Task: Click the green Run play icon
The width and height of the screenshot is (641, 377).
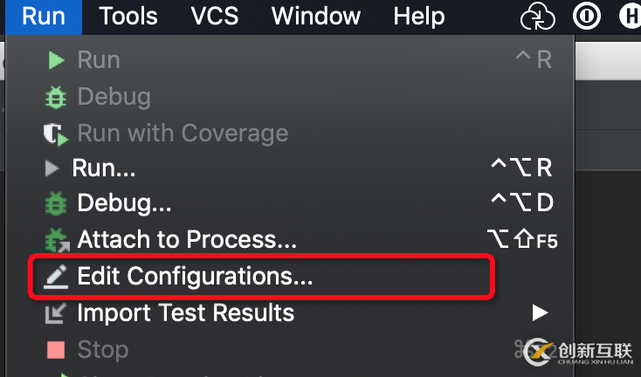Action: click(x=56, y=60)
